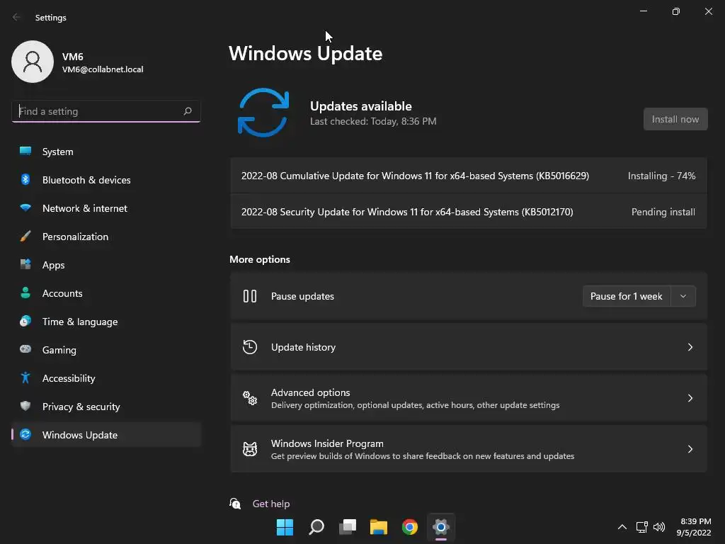Click the Pause for 1 week button
This screenshot has height=544, width=725.
click(x=627, y=296)
